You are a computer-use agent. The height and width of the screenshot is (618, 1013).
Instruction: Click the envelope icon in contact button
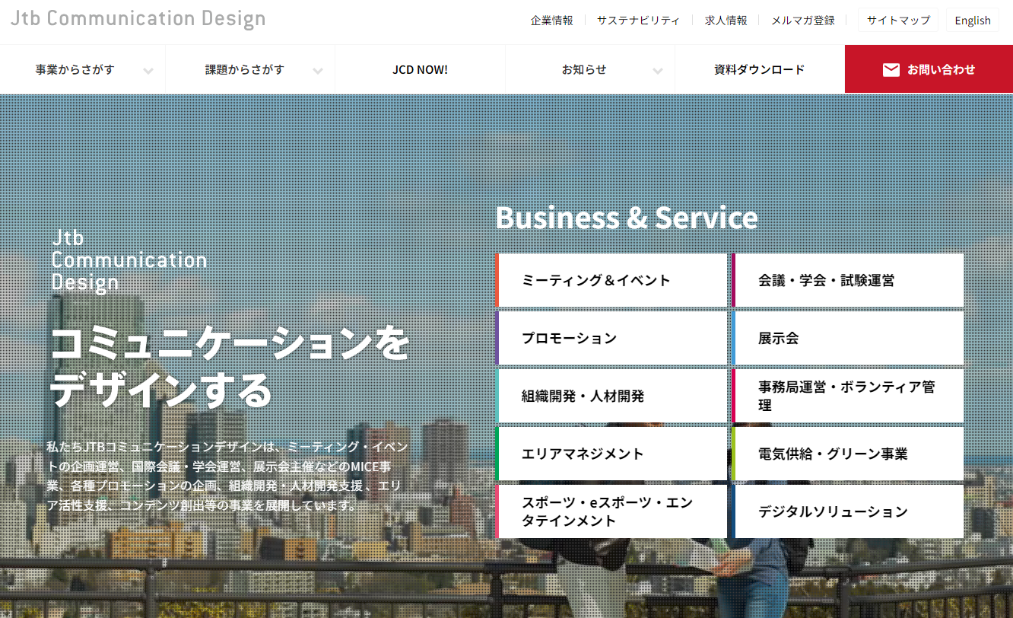[x=891, y=69]
